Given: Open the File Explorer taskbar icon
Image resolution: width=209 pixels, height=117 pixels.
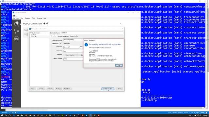Looking at the screenshot, I should tap(22, 115).
